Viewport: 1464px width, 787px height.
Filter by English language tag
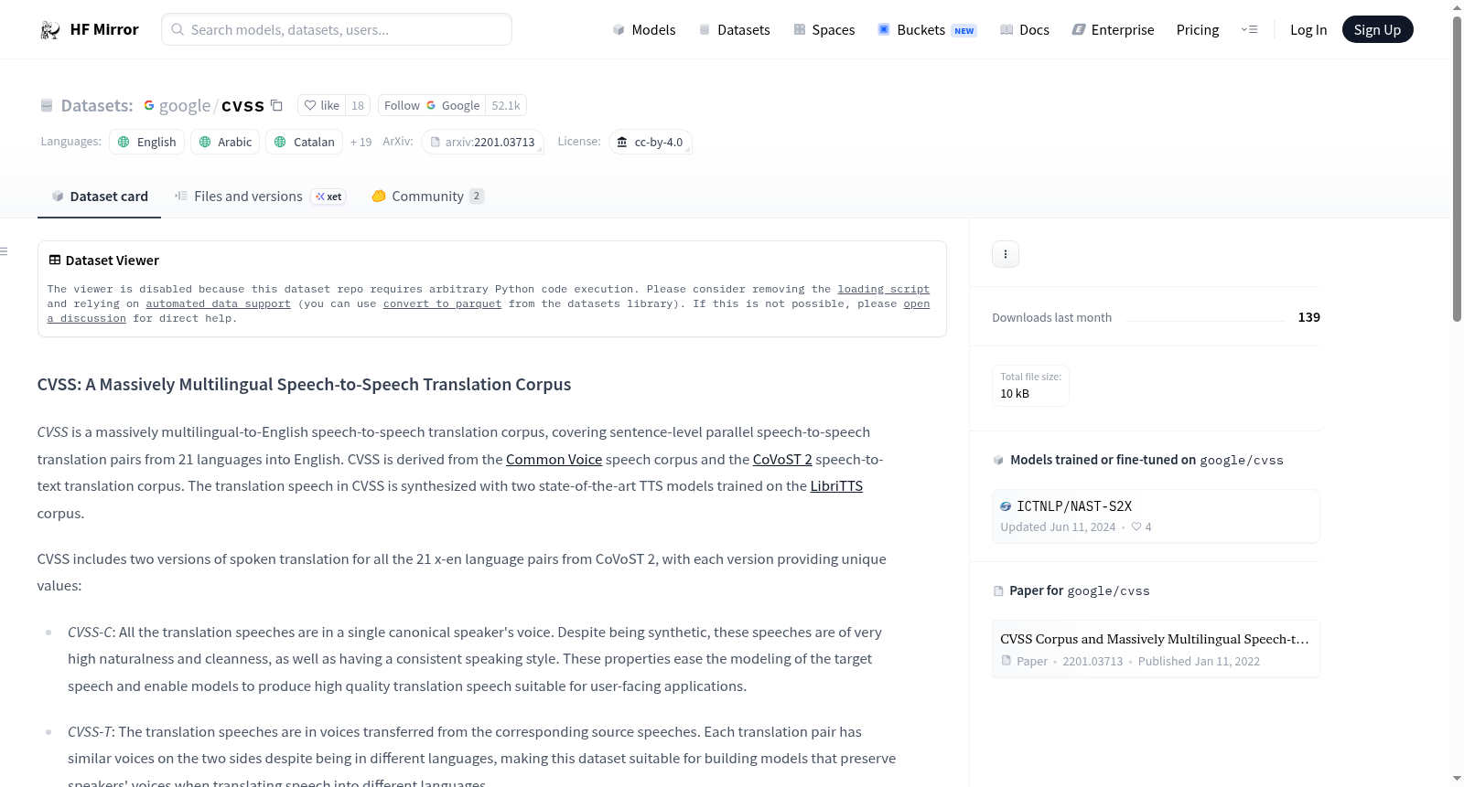tap(147, 142)
